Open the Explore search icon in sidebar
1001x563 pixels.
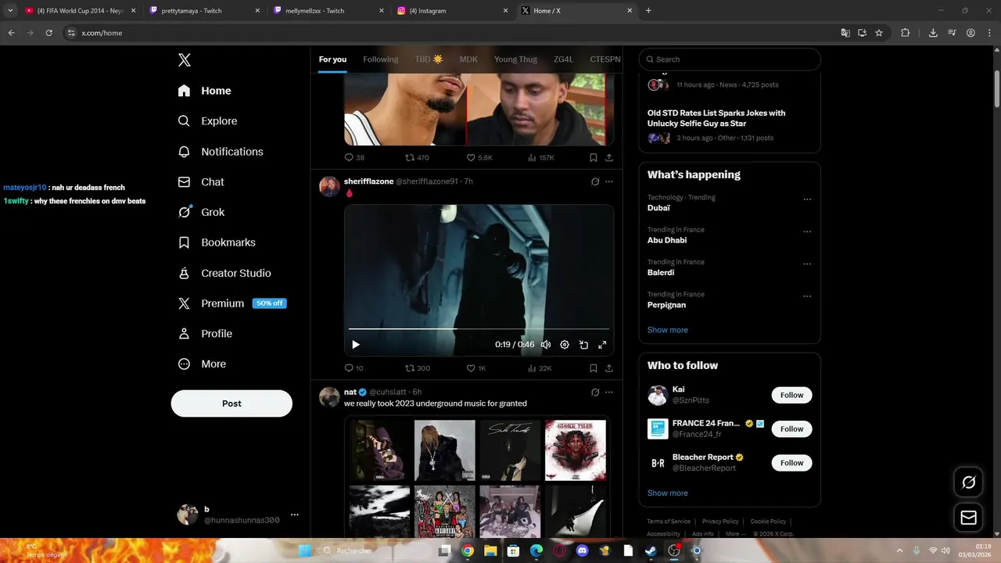184,121
